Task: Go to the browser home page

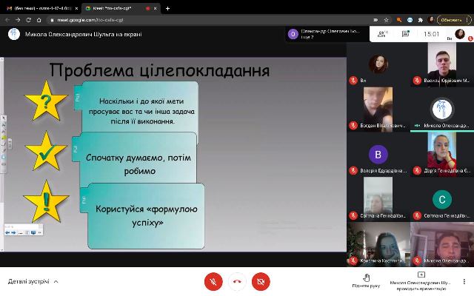Action: click(x=39, y=20)
